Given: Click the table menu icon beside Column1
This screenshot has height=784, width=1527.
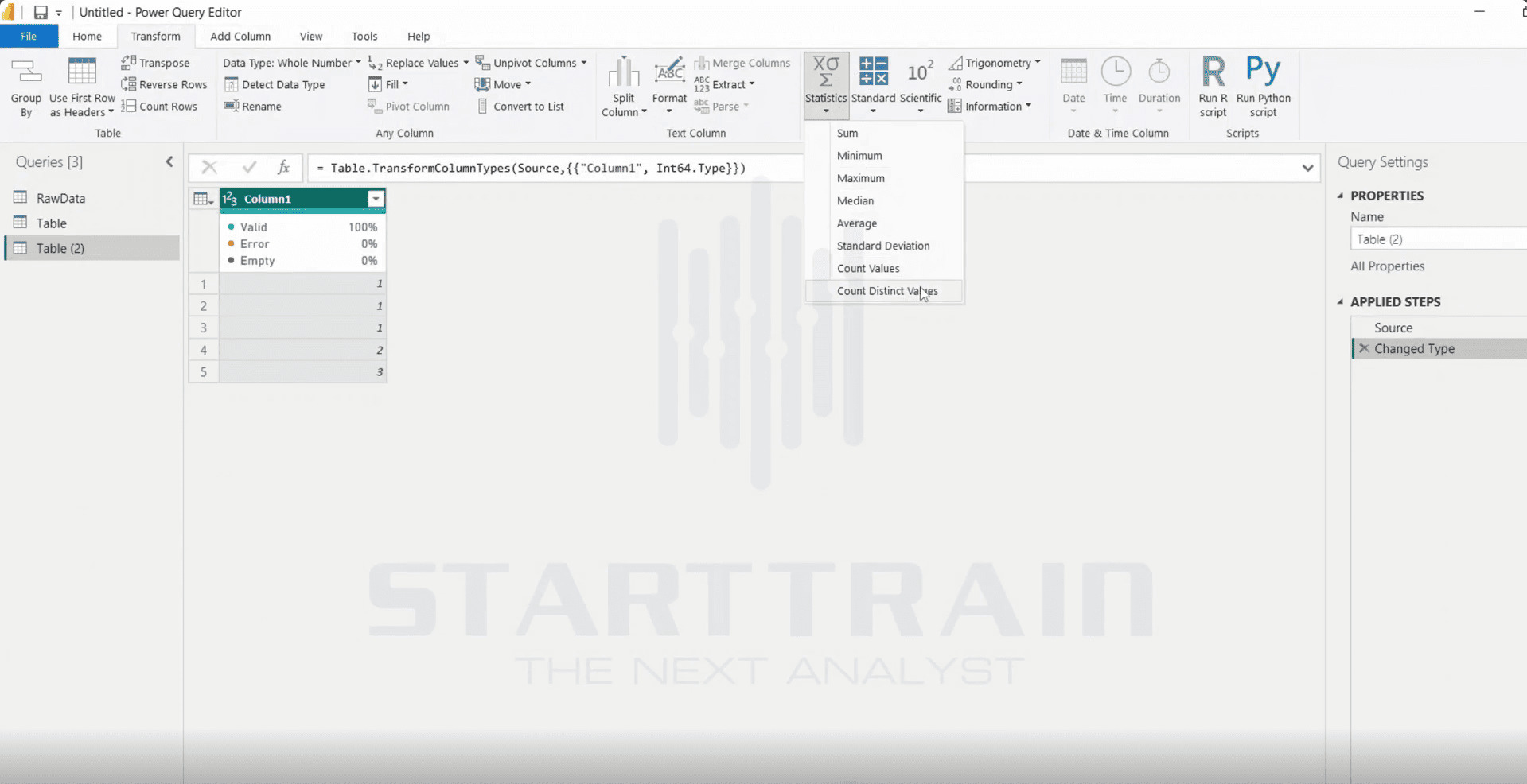Looking at the screenshot, I should click(x=204, y=199).
